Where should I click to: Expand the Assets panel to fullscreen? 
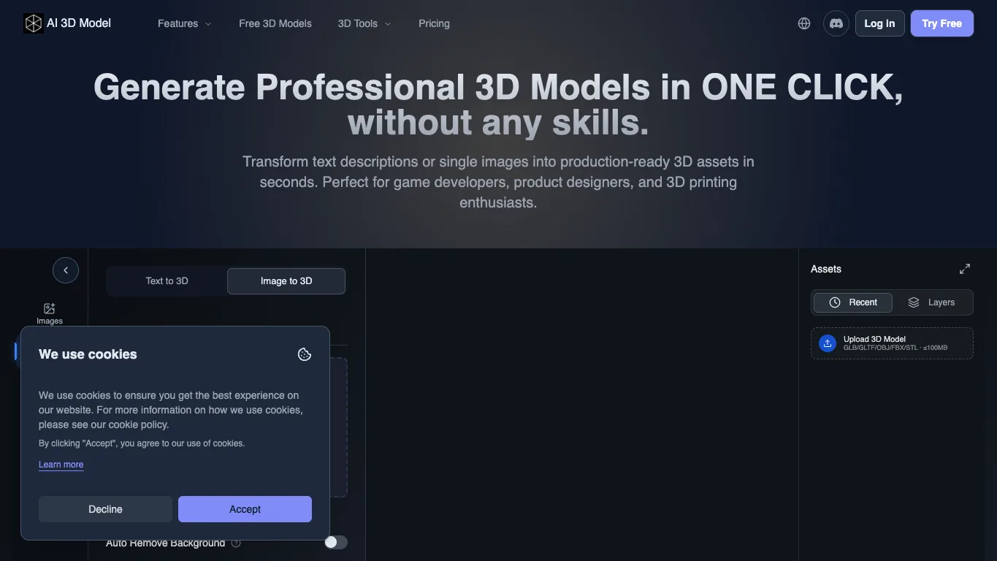[965, 269]
